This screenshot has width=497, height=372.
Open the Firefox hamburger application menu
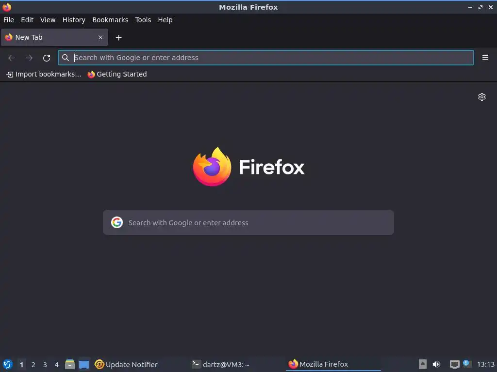[x=485, y=58]
